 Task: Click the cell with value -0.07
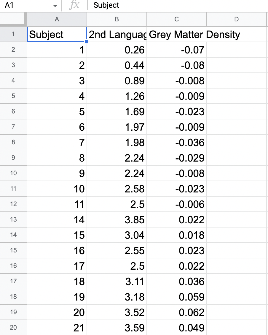pyautogui.click(x=177, y=50)
